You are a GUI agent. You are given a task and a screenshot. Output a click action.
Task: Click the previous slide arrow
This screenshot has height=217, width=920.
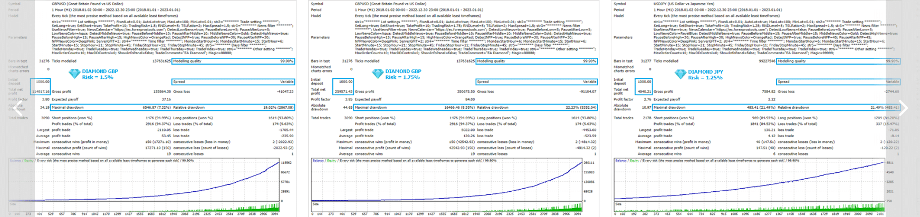(x=18, y=109)
